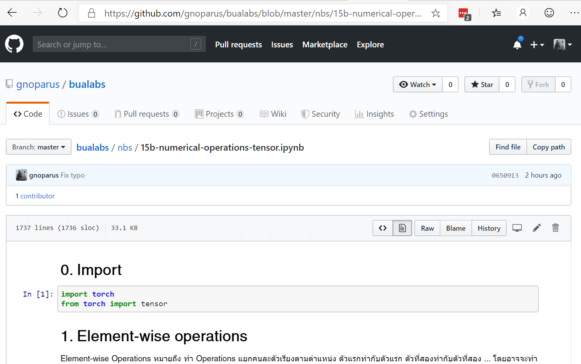Screen dimensions: 581x364
Task: Click the pencil icon to edit file
Action: (x=536, y=228)
